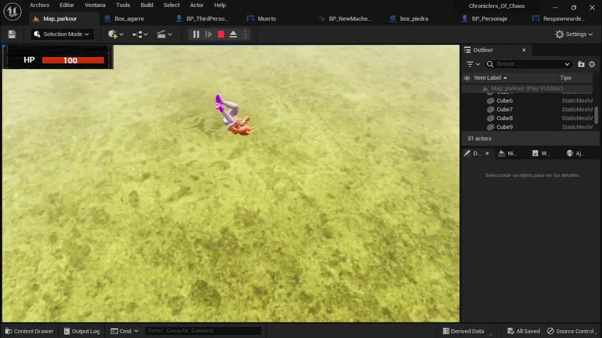Open the Build menu
This screenshot has height=338, width=602.
tap(147, 5)
